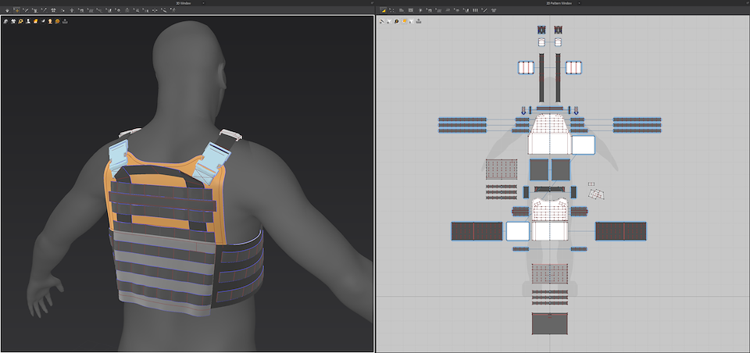Viewport: 750px width, 353px height.
Task: Select the highlighted Select/Move tool in 3D toolbar
Action: (x=16, y=10)
